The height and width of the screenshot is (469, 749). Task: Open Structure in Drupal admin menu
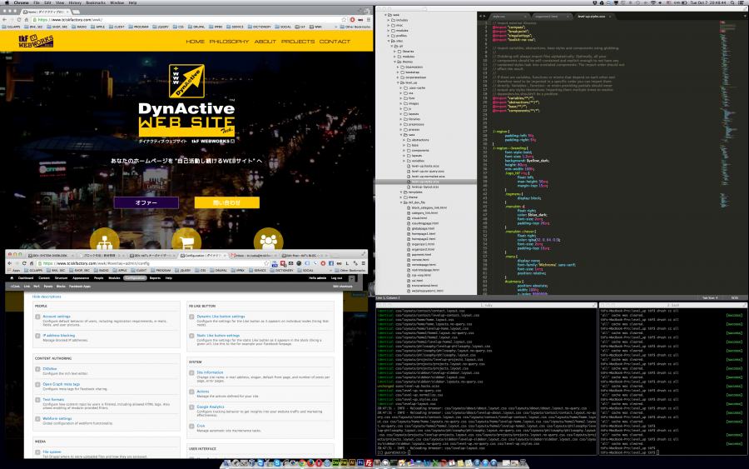(x=61, y=277)
